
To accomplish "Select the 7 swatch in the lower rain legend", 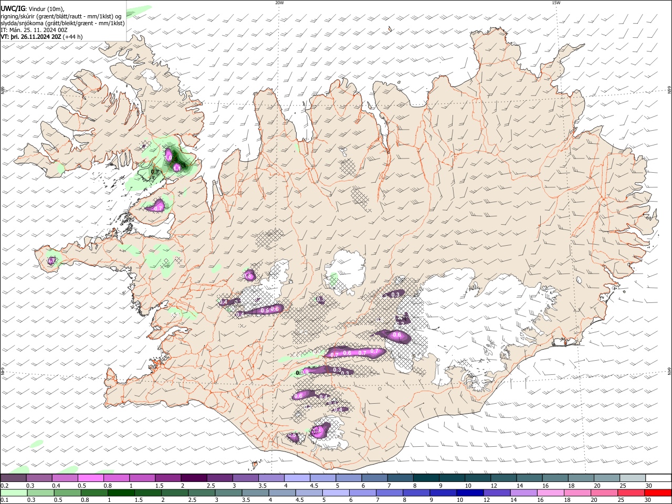I will [389, 493].
